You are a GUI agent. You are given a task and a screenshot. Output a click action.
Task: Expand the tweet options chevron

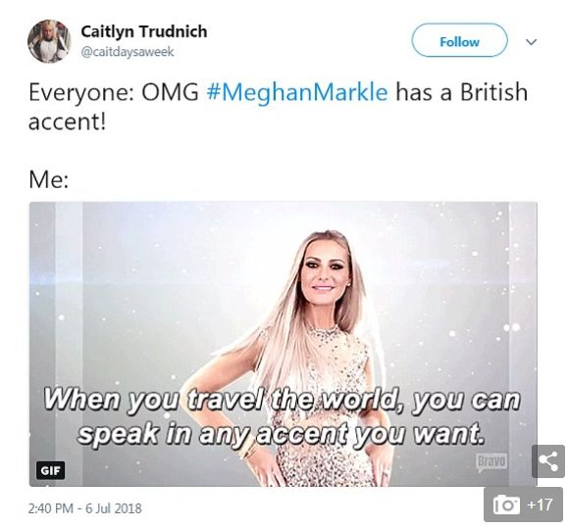(531, 41)
